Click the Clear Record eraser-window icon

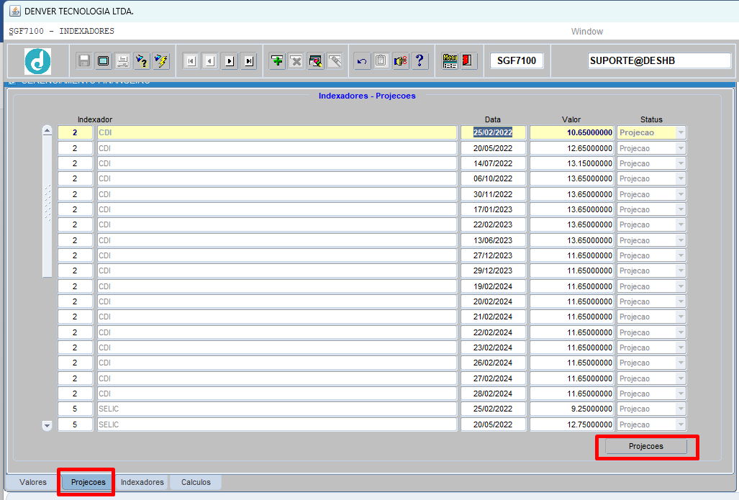coord(316,61)
